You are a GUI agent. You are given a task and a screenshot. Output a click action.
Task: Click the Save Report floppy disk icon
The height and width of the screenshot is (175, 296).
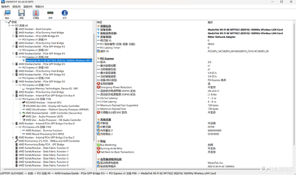(x=21, y=13)
